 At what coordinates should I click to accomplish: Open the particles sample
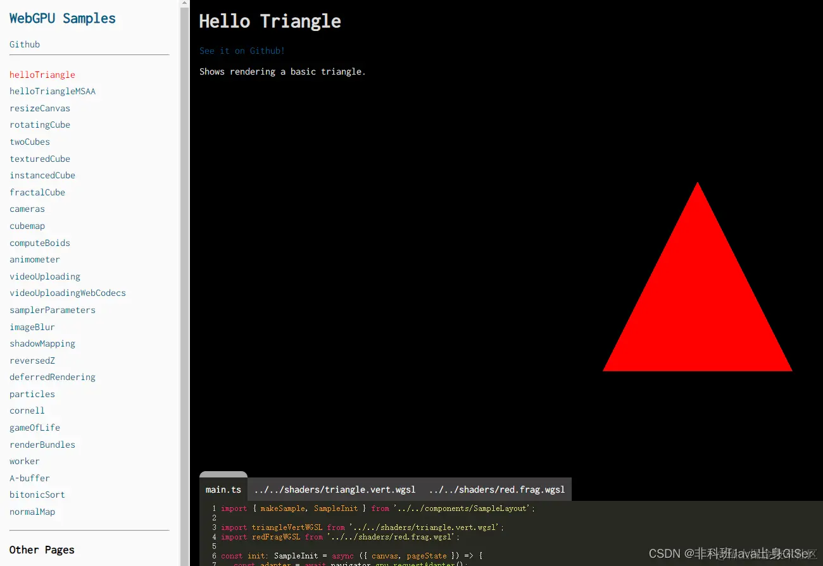tap(32, 394)
